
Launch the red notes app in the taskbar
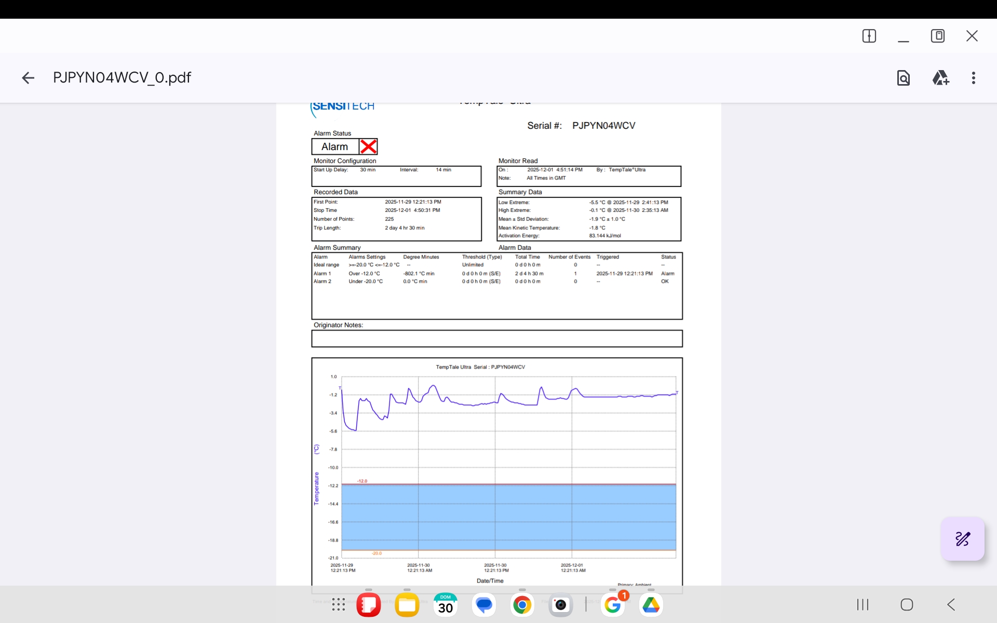(369, 605)
